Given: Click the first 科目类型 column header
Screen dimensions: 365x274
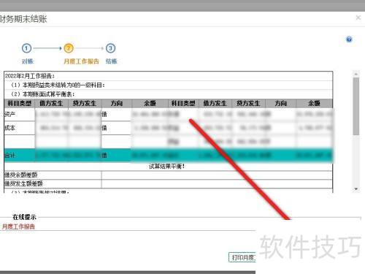Looking at the screenshot, I should (x=20, y=103).
